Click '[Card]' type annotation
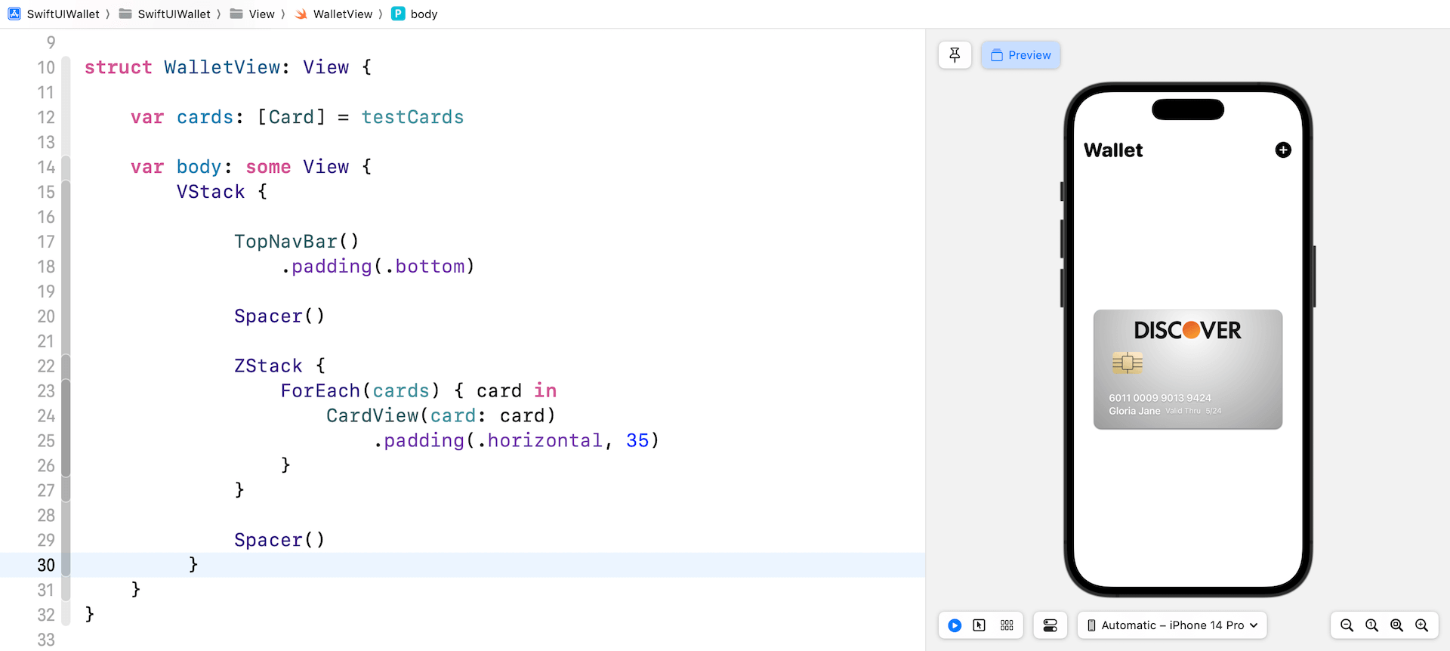This screenshot has width=1450, height=651. pyautogui.click(x=292, y=117)
